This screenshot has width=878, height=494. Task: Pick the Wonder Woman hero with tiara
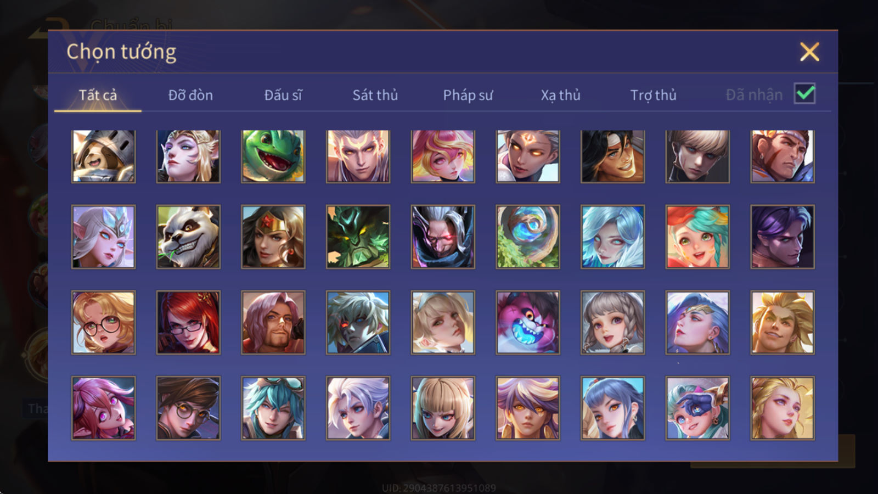[x=273, y=237]
